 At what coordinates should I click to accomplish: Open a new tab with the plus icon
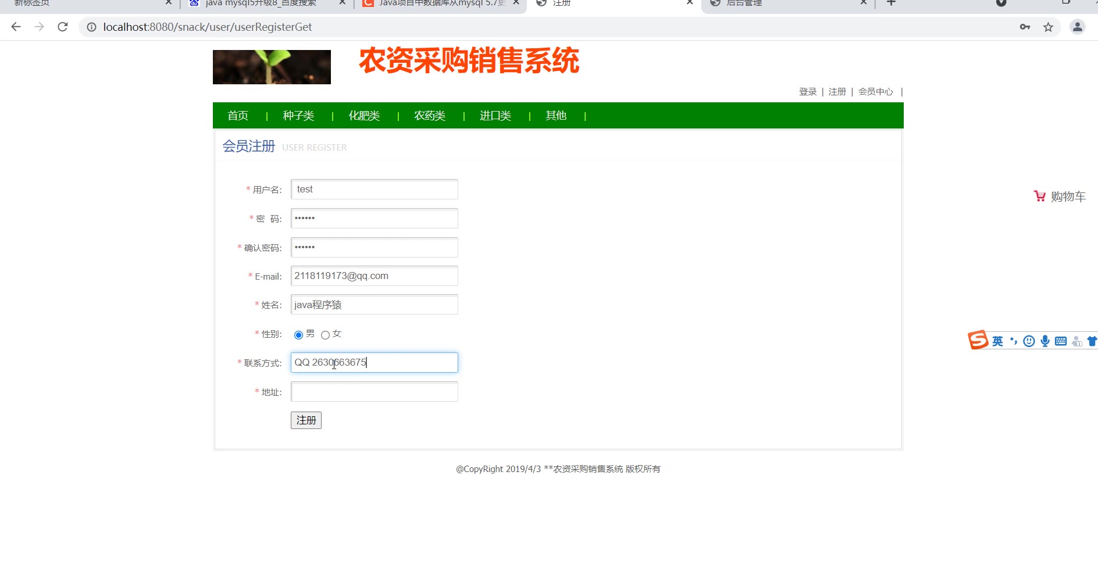pos(891,3)
